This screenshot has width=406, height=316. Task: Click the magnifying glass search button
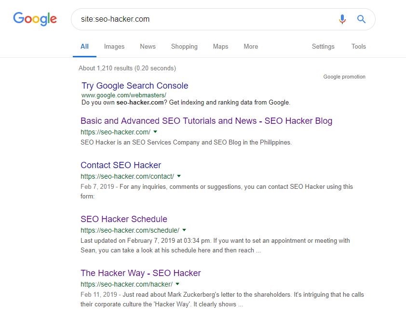[361, 19]
